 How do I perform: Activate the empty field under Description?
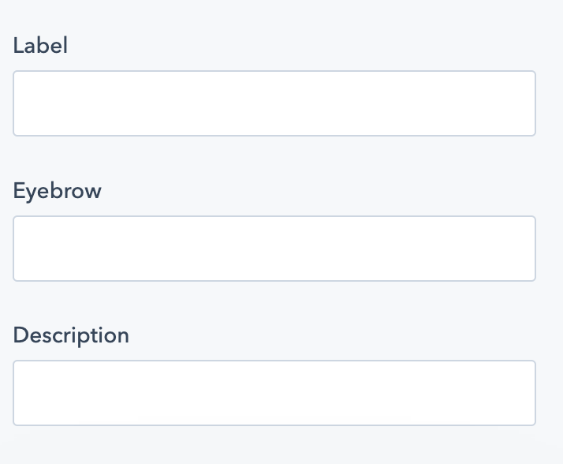coord(274,393)
